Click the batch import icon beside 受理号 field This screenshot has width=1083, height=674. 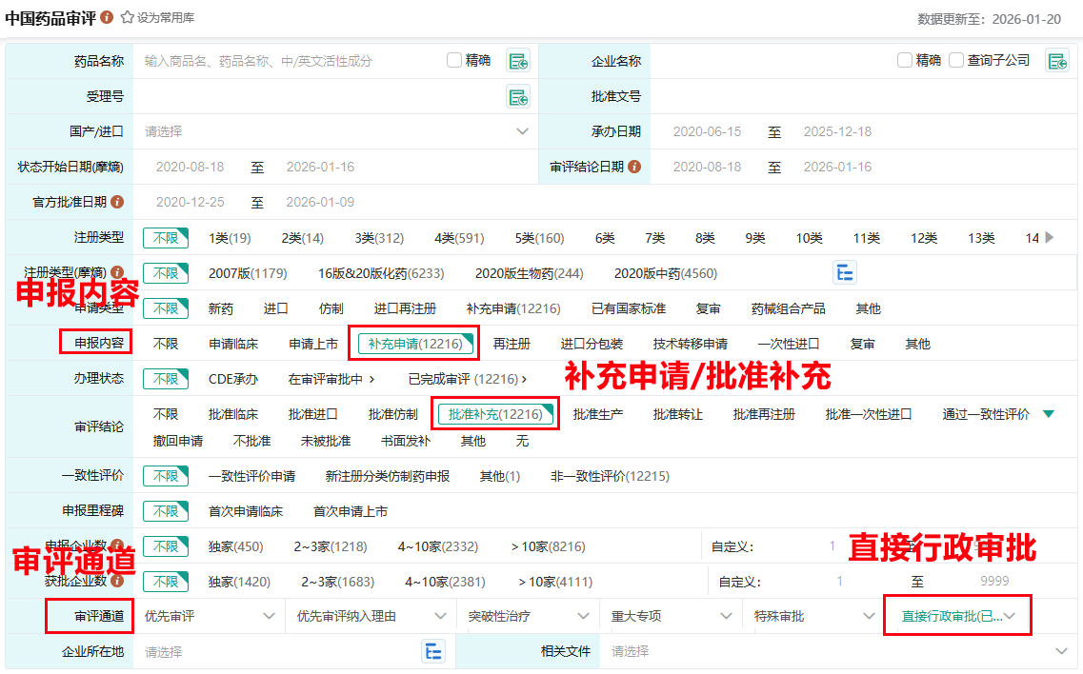518,96
